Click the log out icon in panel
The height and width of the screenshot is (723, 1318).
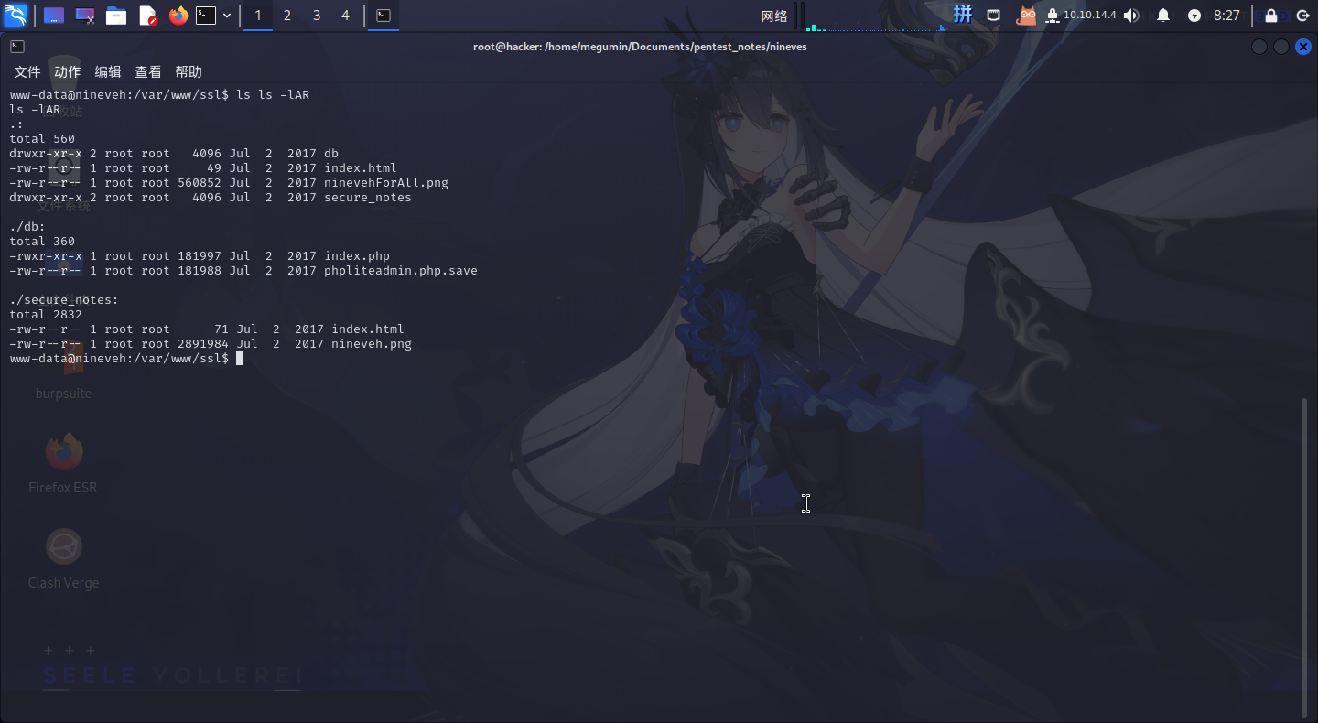point(1302,16)
